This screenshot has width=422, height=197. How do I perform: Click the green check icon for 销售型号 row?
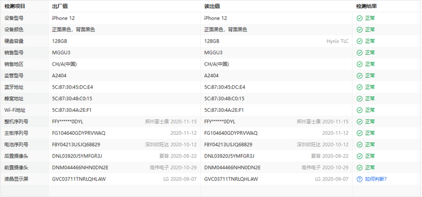(x=359, y=53)
